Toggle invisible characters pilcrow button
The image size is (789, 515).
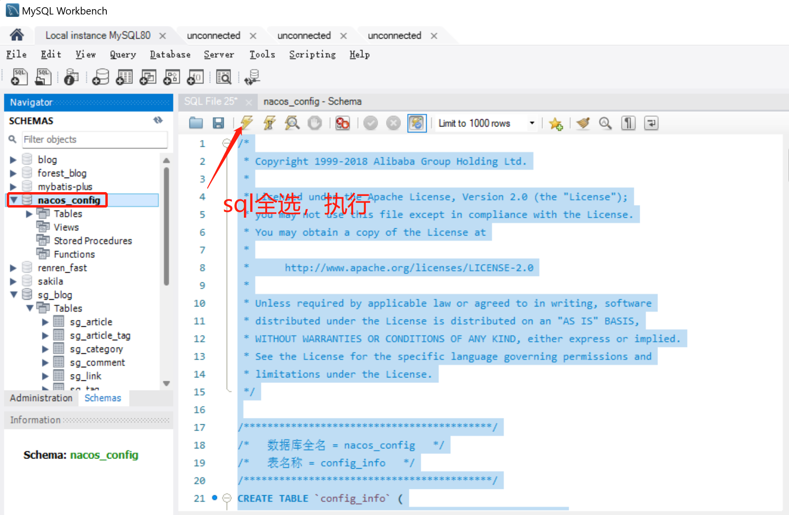click(628, 123)
